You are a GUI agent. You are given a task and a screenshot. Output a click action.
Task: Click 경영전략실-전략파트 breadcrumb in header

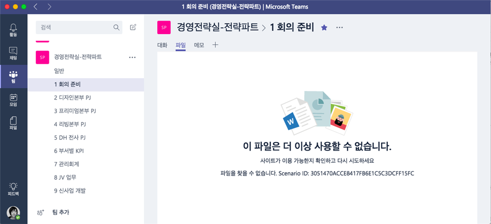click(218, 27)
